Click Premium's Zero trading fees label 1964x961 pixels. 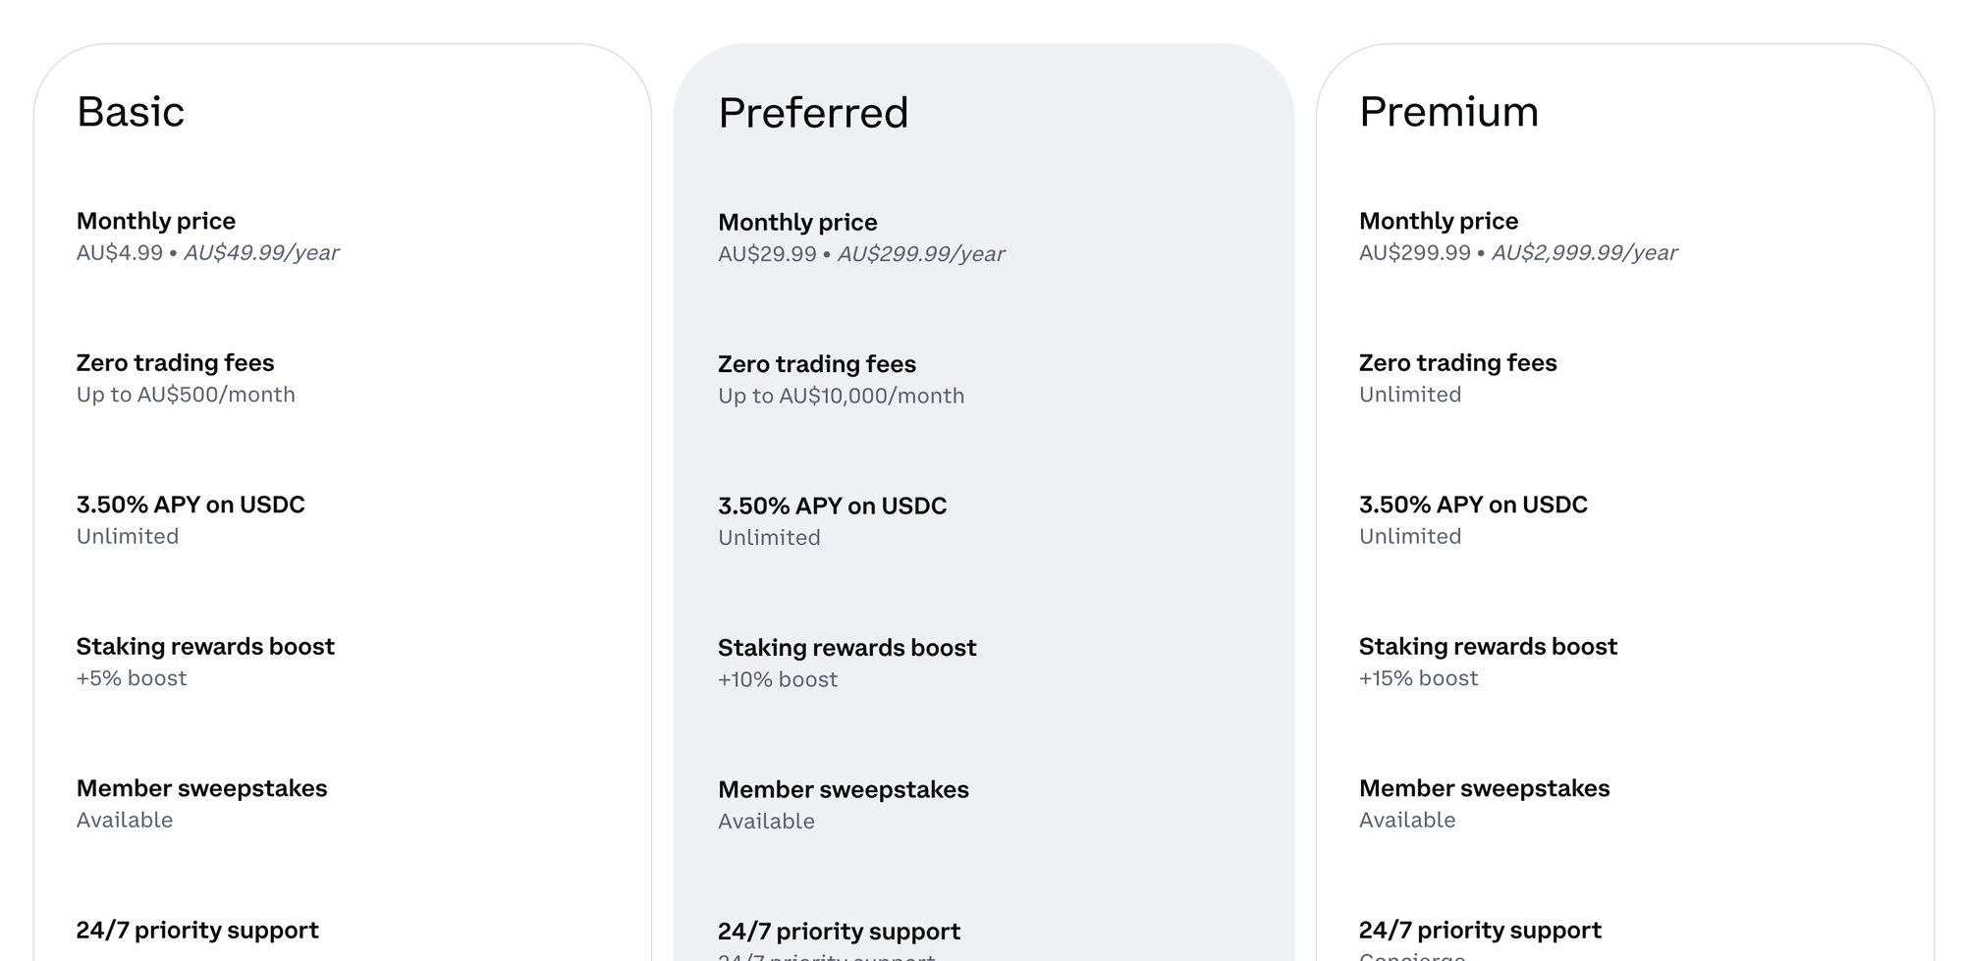(1457, 363)
